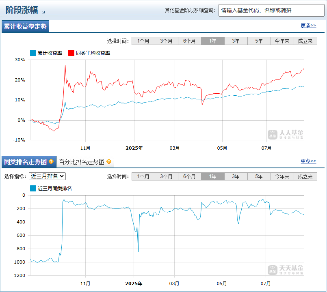Image resolution: width=327 pixels, height=292 pixels.
Task: Select 5年 range in yield chart
Action: point(259,41)
